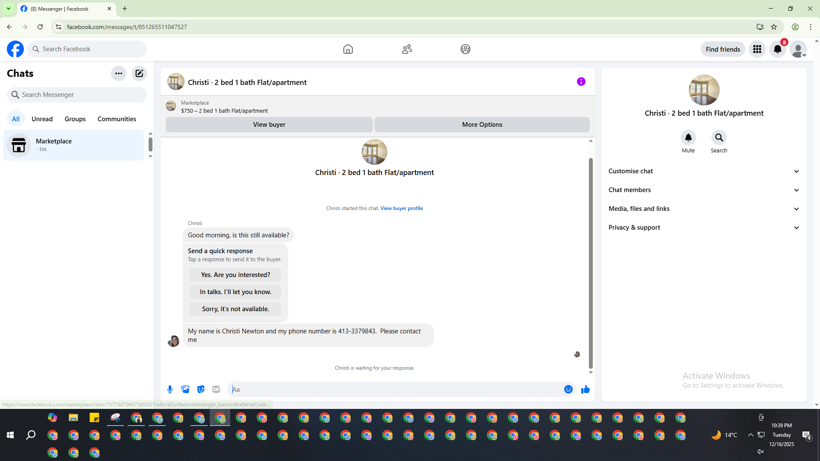The width and height of the screenshot is (820, 461).
Task: Open Windows taskbar search
Action: pyautogui.click(x=31, y=435)
